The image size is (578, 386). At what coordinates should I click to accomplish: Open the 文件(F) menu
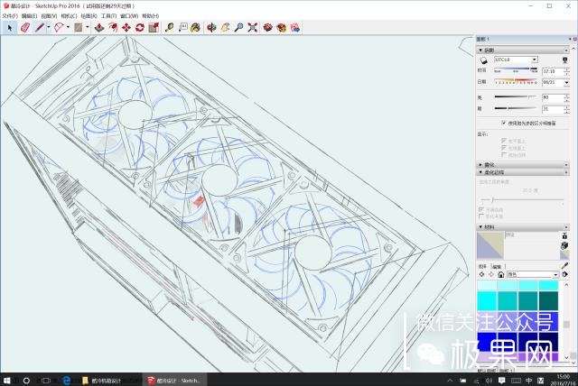10,16
